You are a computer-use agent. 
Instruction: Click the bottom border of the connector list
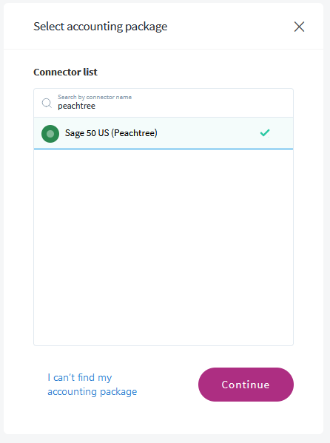point(164,345)
